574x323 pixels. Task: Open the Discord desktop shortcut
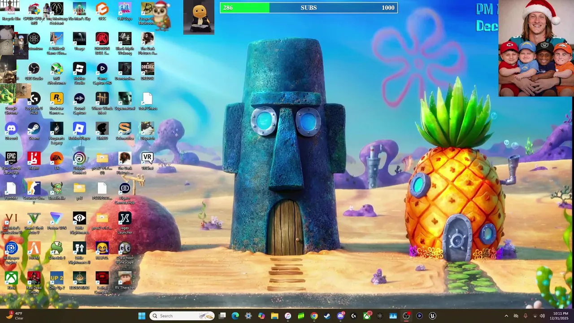[11, 131]
